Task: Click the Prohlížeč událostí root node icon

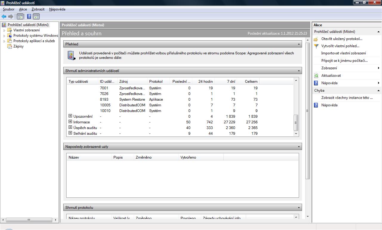Action: [x=4, y=25]
